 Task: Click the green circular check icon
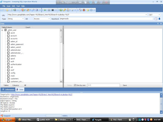(x=61, y=10)
